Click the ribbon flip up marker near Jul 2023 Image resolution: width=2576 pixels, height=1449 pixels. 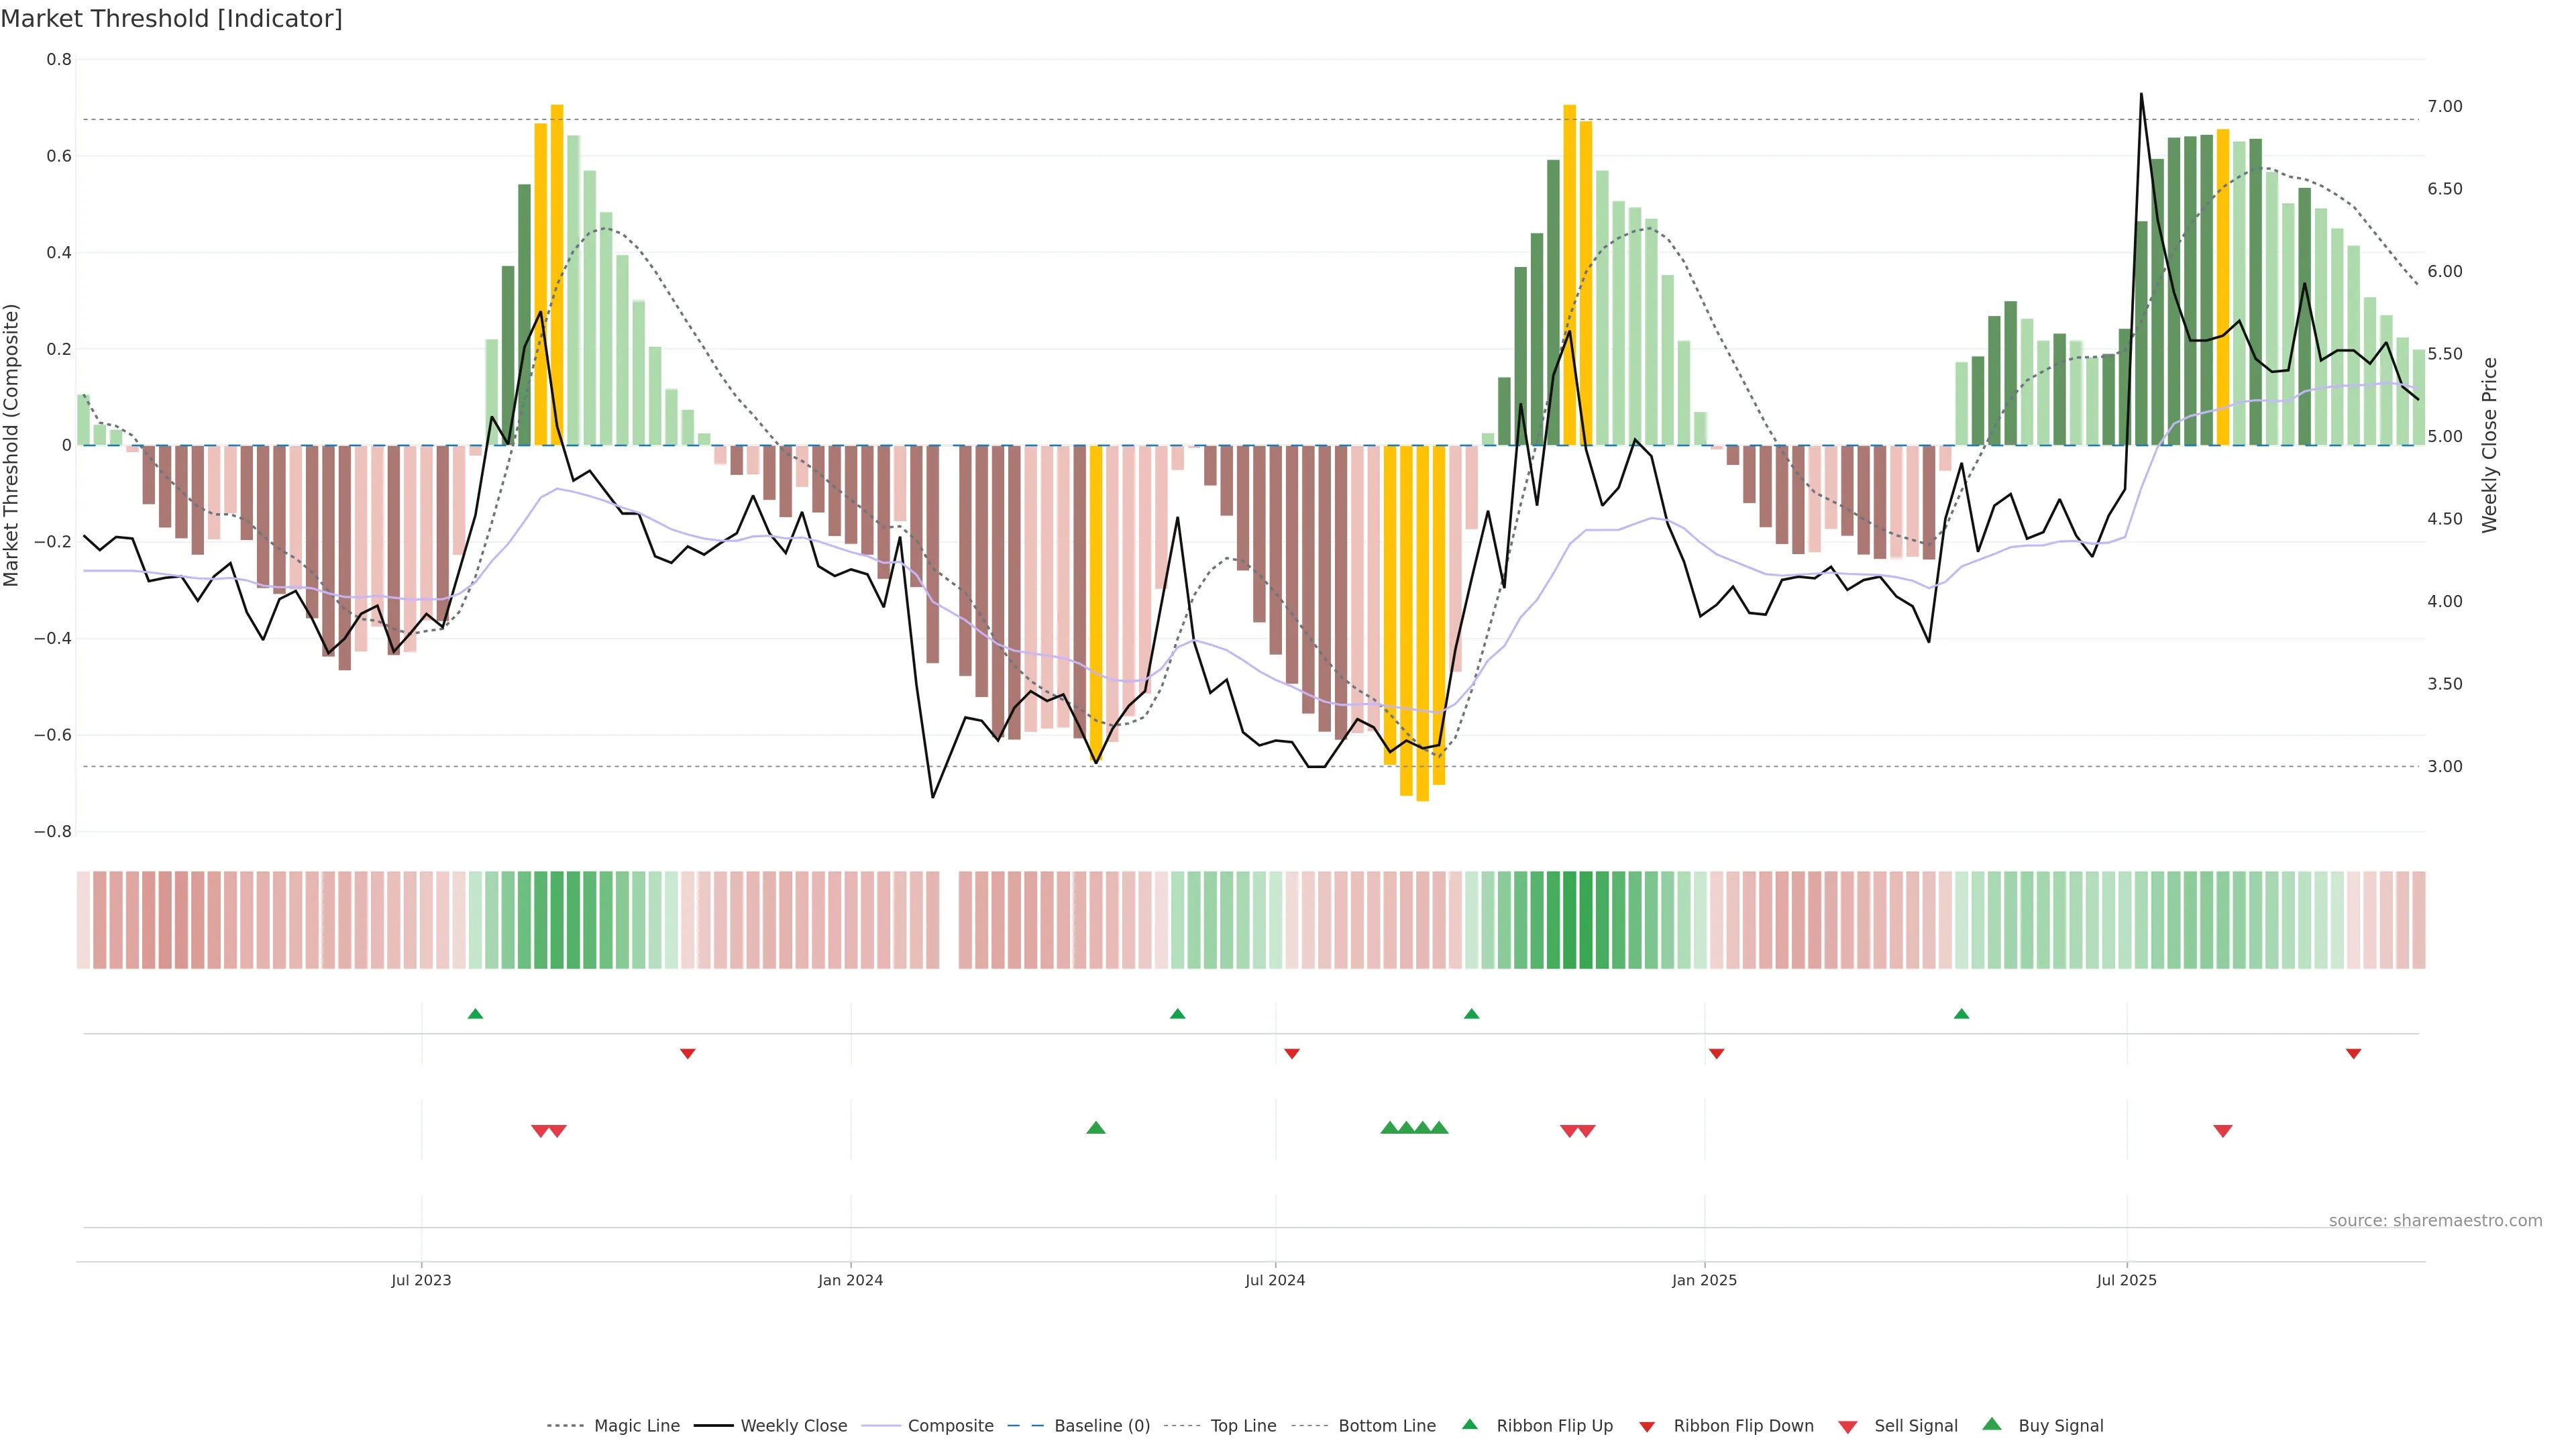tap(475, 1014)
